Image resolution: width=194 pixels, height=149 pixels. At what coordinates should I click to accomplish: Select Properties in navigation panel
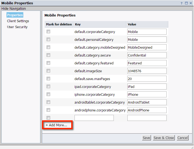(x=15, y=15)
